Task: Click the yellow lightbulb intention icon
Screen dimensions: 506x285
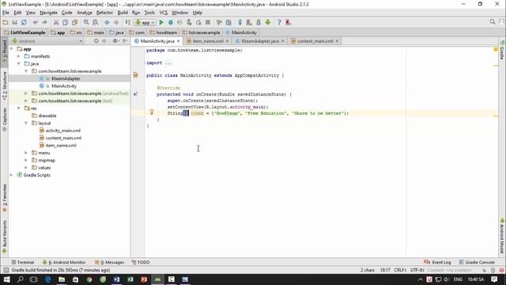Action: (x=151, y=112)
